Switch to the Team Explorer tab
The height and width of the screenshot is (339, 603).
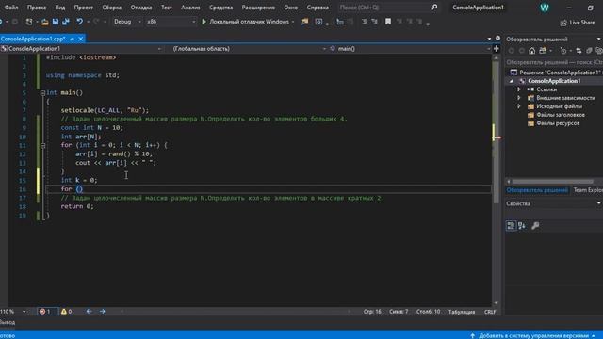(x=588, y=190)
